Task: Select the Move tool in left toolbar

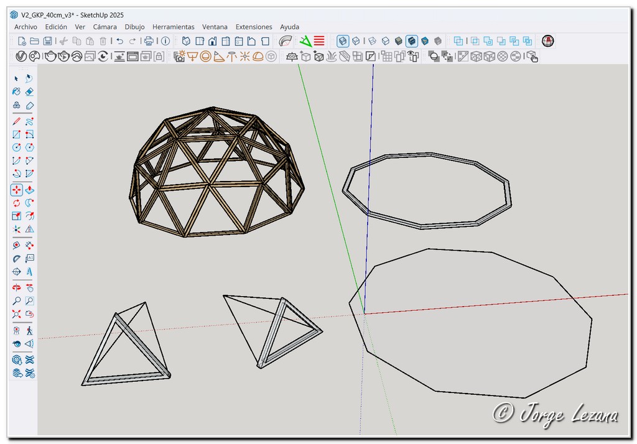Action: pos(16,190)
